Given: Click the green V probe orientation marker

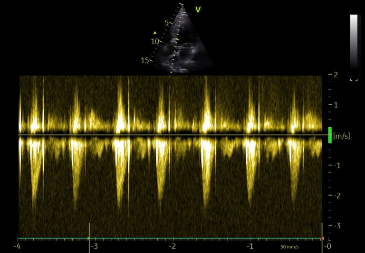Looking at the screenshot, I should (x=198, y=9).
